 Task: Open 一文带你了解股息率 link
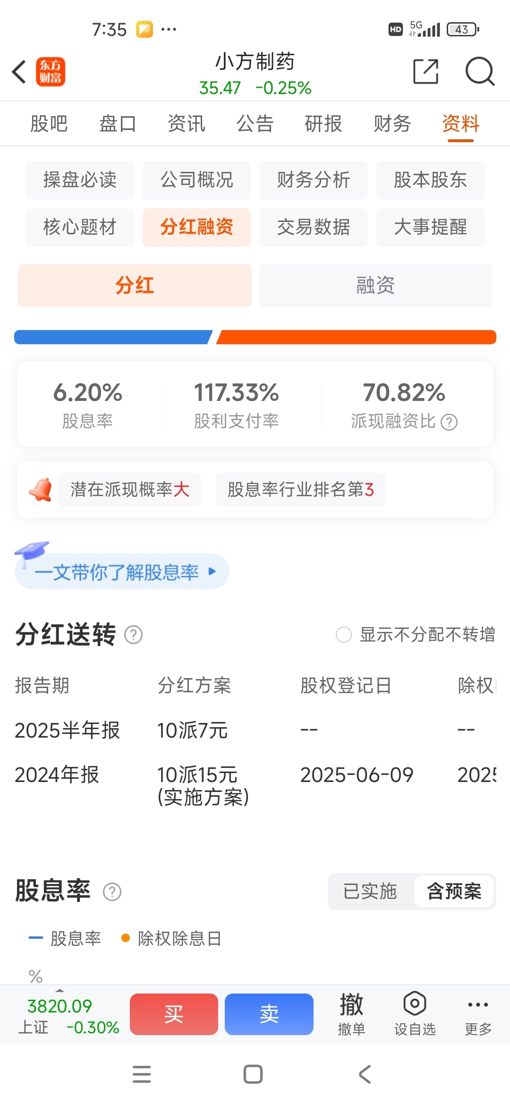[122, 571]
